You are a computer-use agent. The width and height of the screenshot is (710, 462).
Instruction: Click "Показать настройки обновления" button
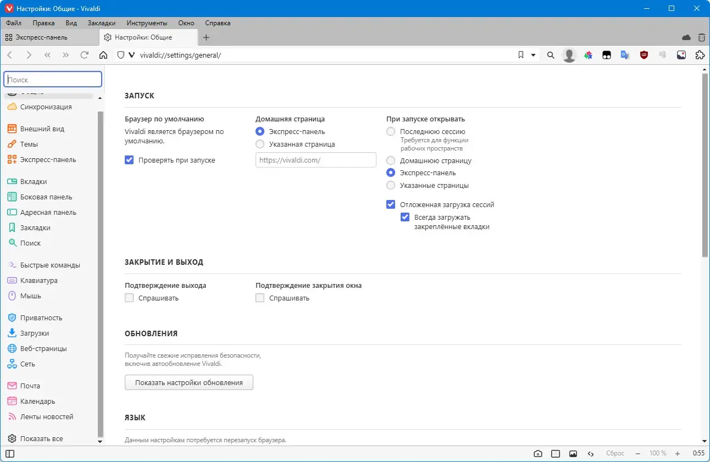click(x=189, y=383)
